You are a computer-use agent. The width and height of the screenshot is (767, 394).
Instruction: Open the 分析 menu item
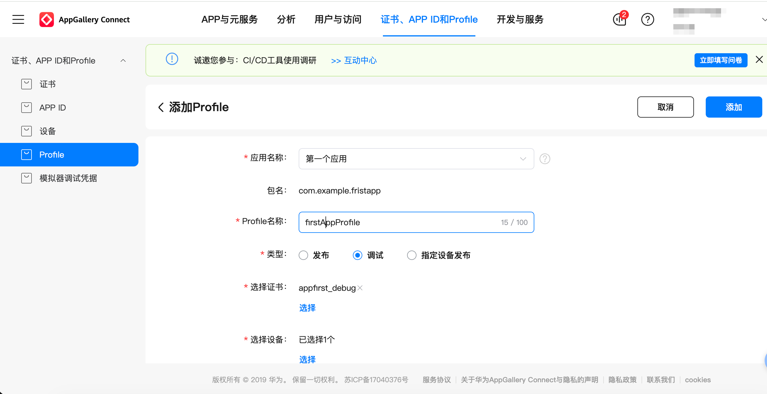pos(286,19)
